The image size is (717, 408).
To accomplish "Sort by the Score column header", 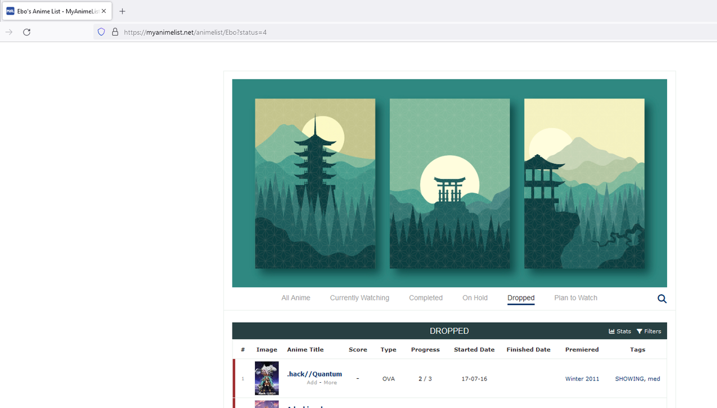I will [358, 350].
